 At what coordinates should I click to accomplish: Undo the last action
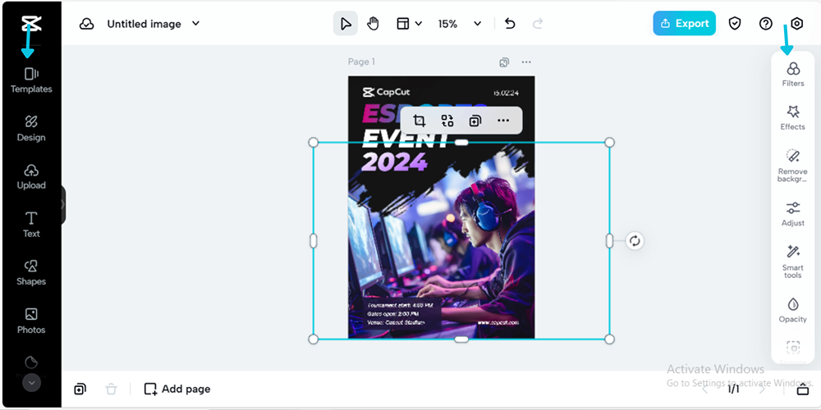(510, 24)
